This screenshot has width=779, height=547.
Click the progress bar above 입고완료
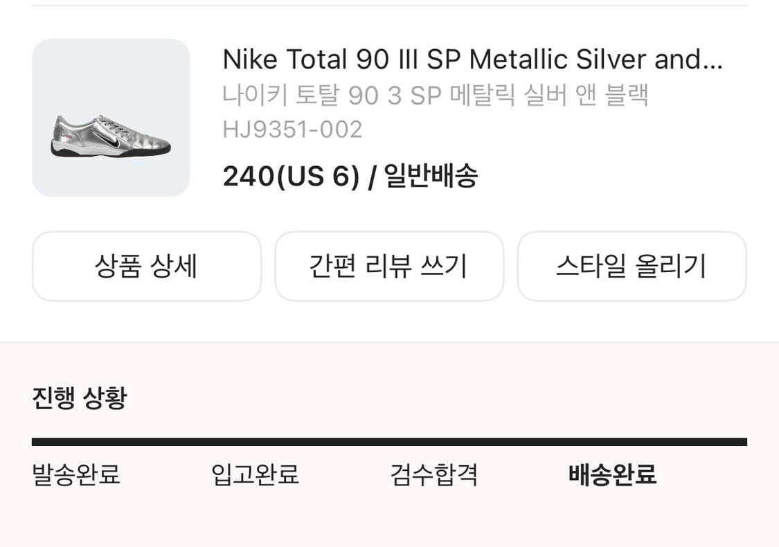[x=255, y=442]
